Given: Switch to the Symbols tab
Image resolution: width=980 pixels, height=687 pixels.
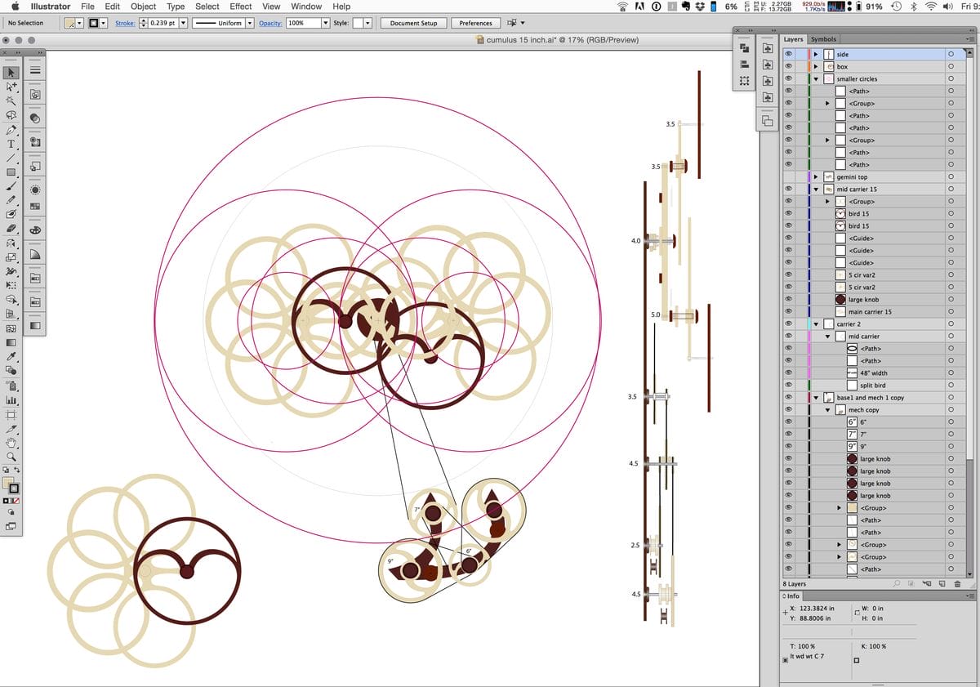Looking at the screenshot, I should point(823,39).
